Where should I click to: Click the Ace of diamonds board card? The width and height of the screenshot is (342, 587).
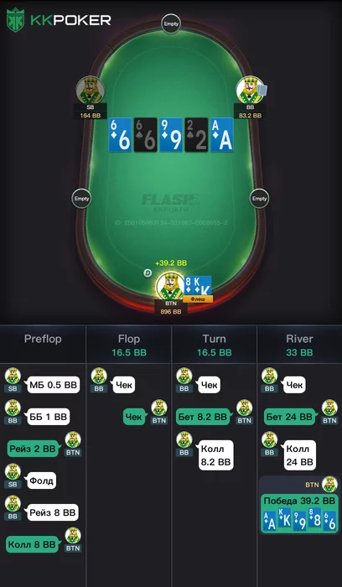coord(222,135)
